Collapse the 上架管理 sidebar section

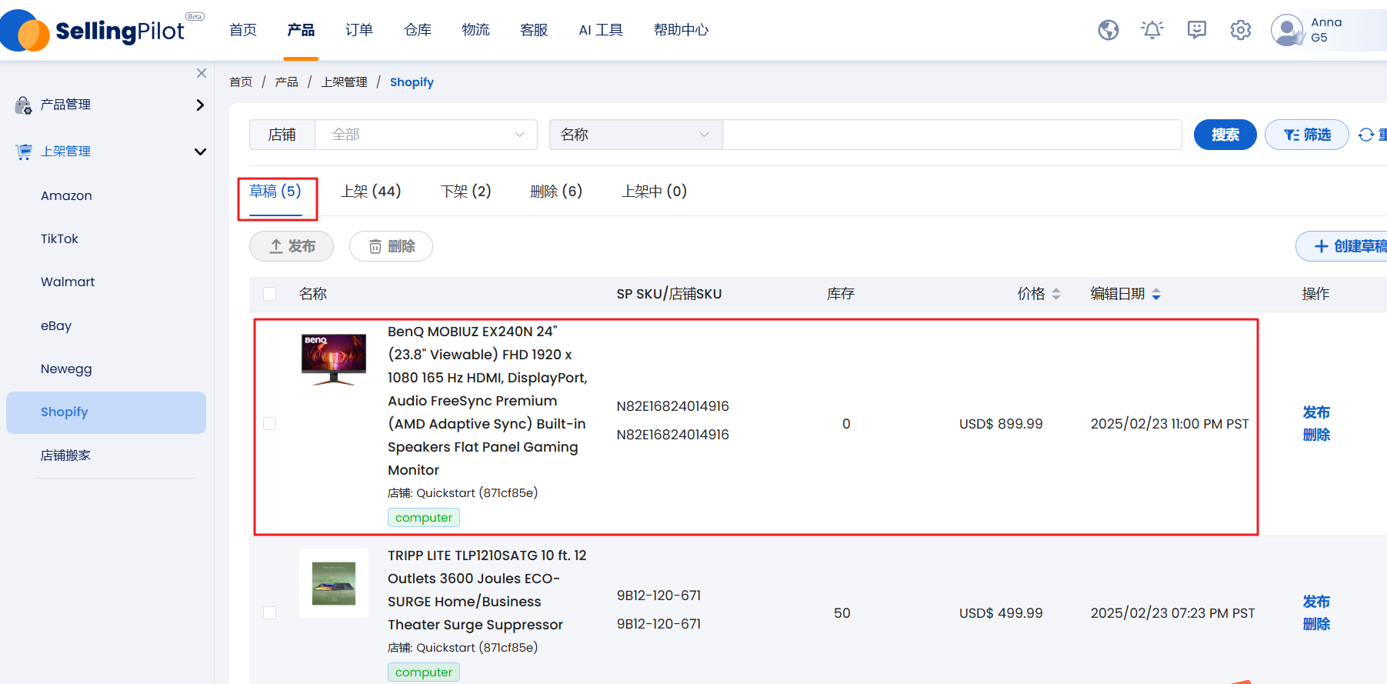(200, 152)
